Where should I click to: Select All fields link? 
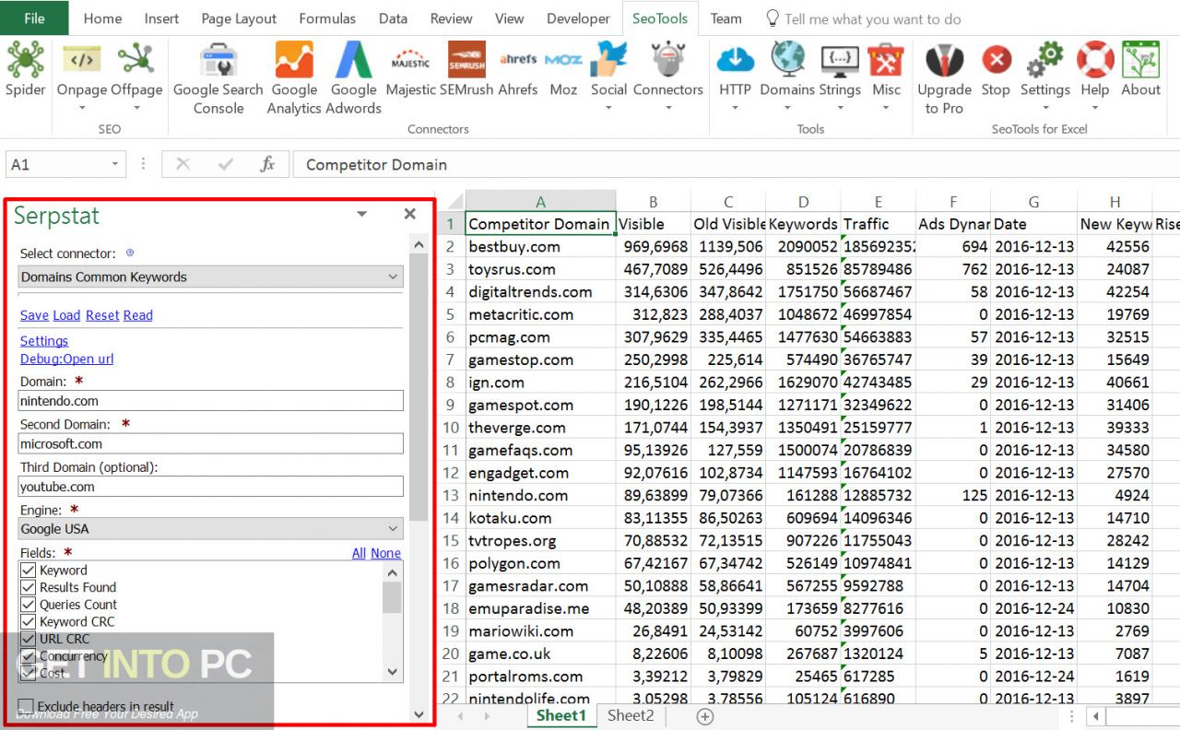(359, 553)
